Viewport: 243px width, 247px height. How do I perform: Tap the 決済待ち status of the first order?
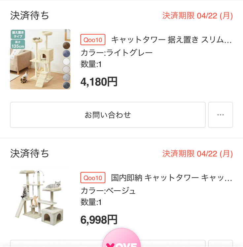pyautogui.click(x=30, y=15)
